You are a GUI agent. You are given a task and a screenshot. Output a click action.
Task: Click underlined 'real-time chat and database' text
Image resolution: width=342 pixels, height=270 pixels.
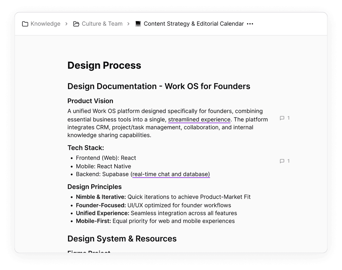(x=171, y=174)
